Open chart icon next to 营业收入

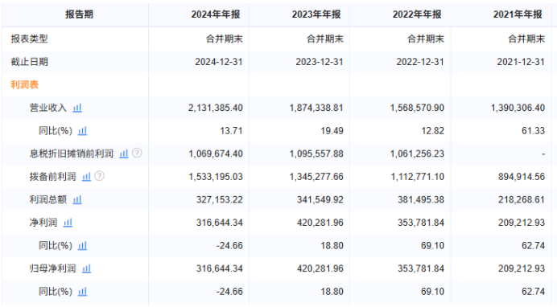77,108
